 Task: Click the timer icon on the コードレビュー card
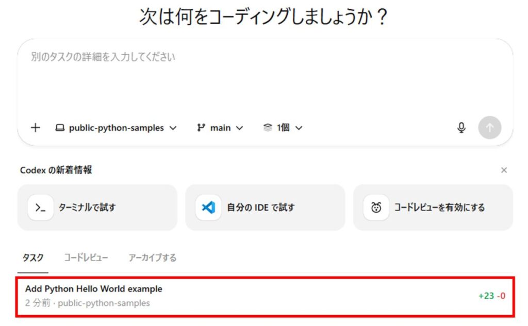[376, 207]
